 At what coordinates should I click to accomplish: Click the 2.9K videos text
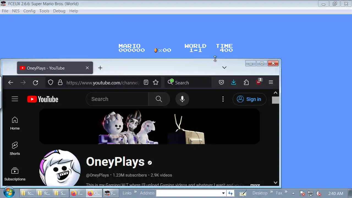(161, 175)
